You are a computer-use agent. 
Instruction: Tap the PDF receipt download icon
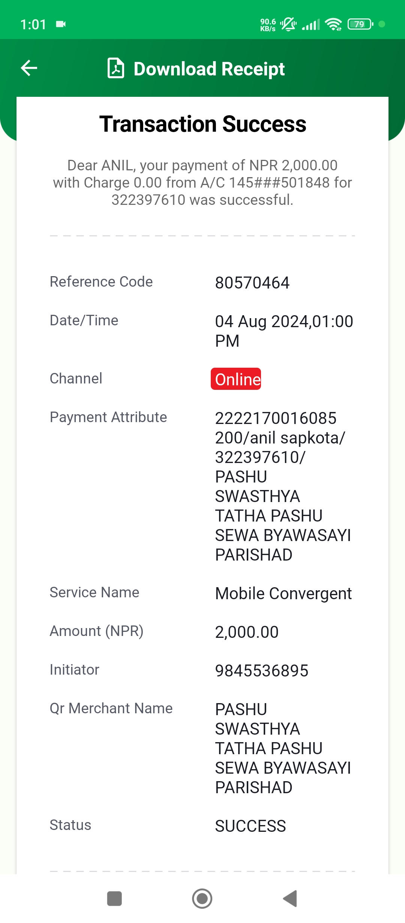pos(116,68)
